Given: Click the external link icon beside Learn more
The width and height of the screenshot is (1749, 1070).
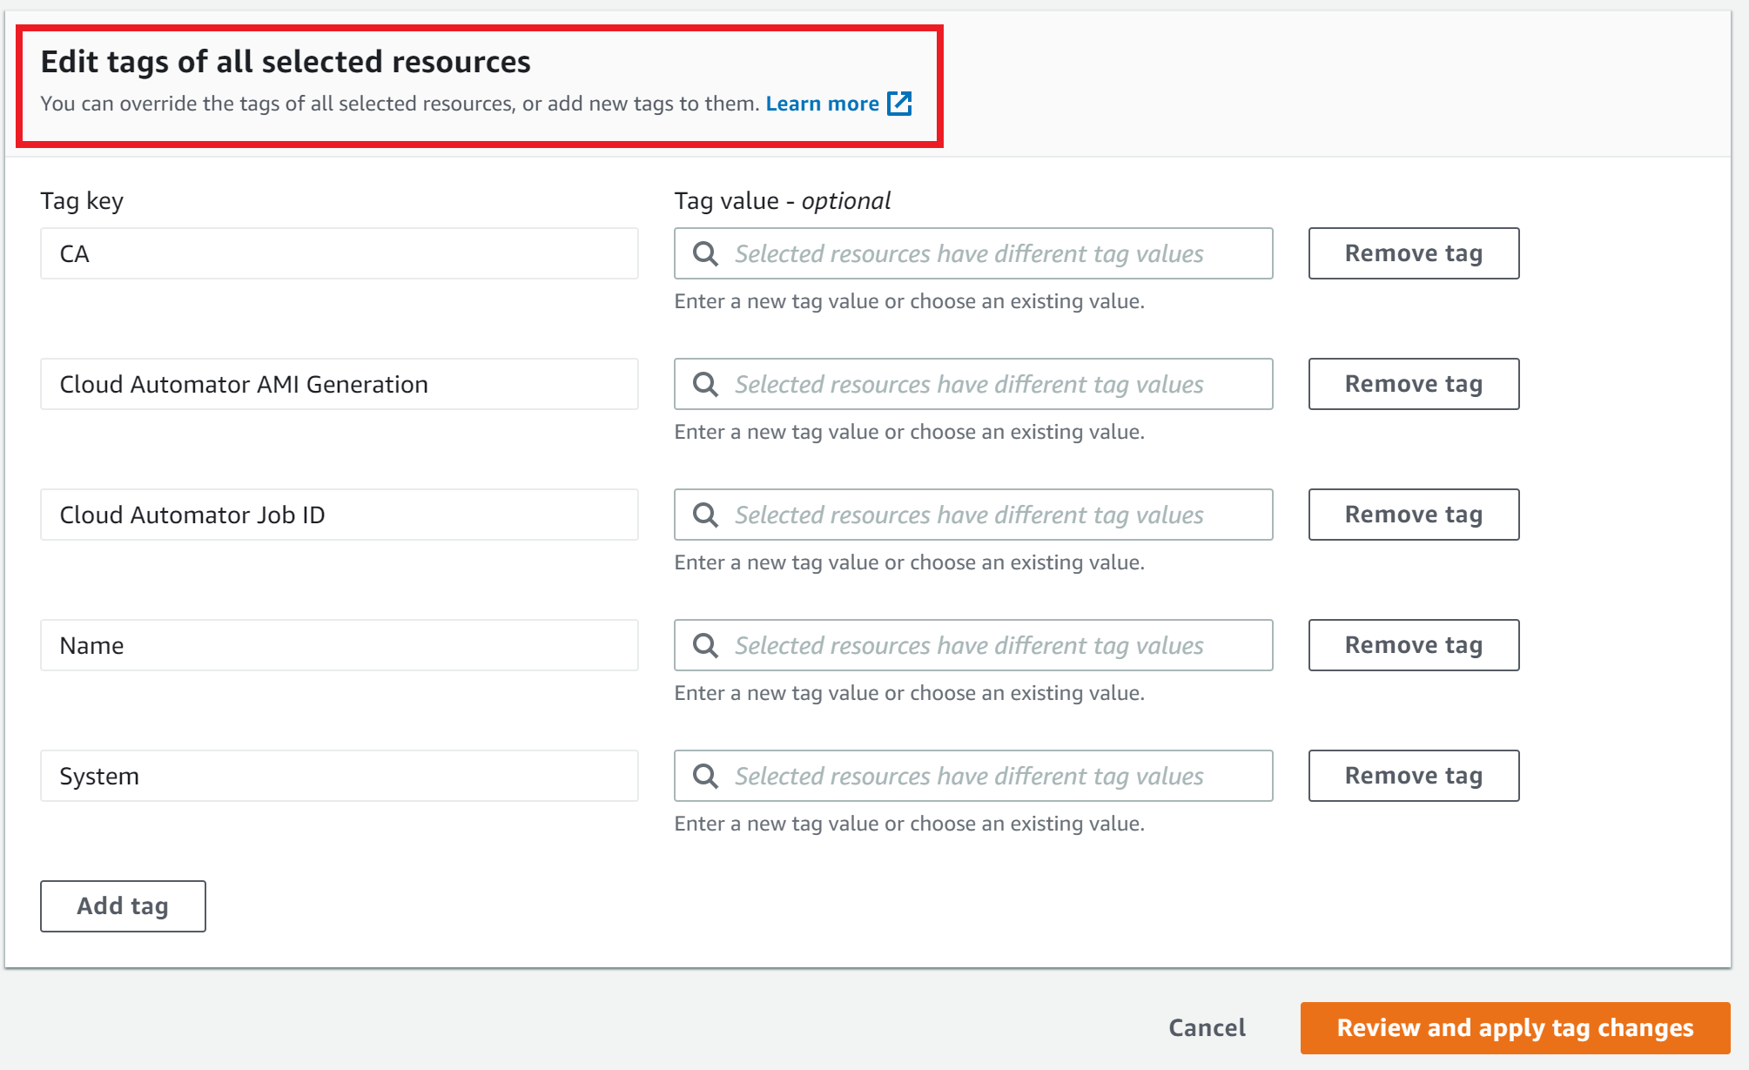Looking at the screenshot, I should pos(899,104).
